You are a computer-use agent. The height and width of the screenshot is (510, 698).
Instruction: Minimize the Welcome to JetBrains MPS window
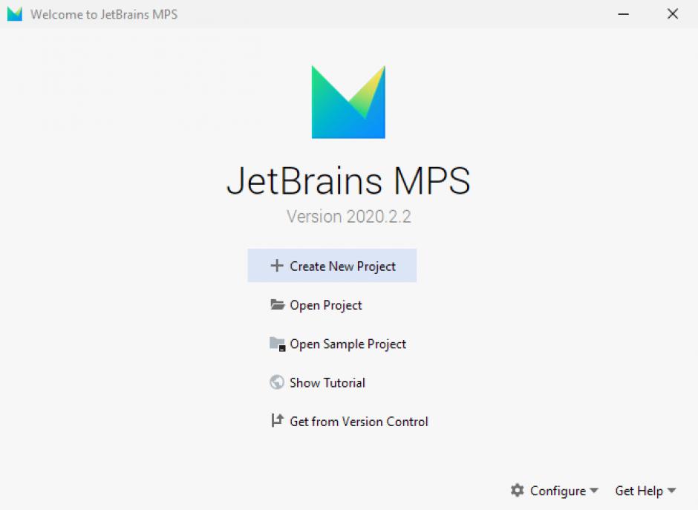(x=623, y=14)
